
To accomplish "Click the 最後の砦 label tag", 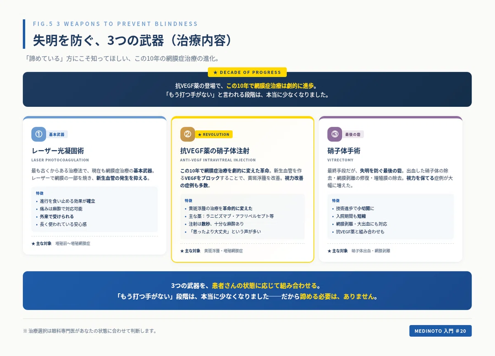I will tap(353, 134).
